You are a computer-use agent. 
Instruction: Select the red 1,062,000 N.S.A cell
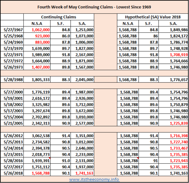37,30
